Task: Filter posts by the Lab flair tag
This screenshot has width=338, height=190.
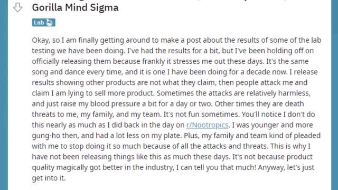Action: point(43,23)
